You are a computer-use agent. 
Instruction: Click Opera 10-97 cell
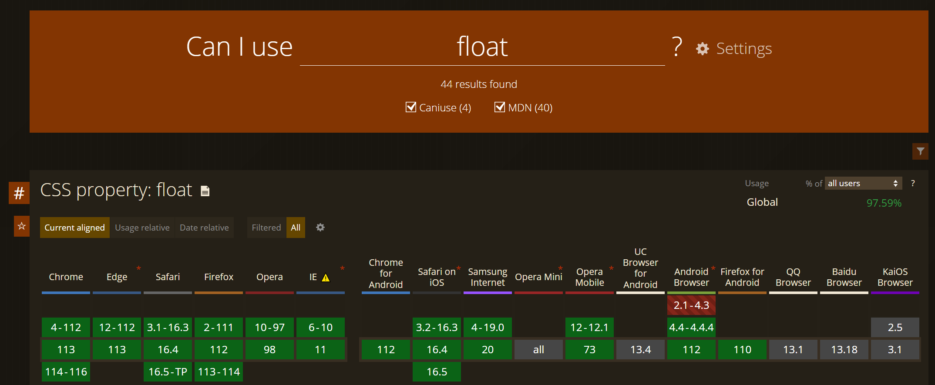pos(270,327)
